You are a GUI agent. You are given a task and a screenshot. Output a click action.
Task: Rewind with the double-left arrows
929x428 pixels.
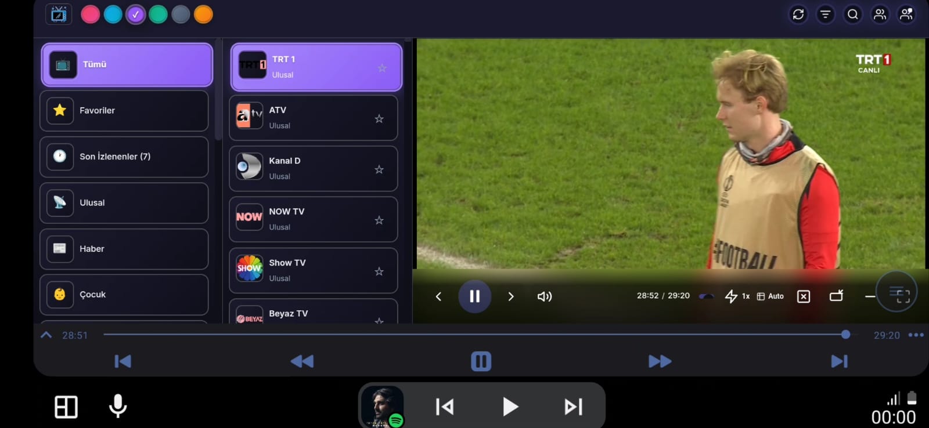click(302, 361)
